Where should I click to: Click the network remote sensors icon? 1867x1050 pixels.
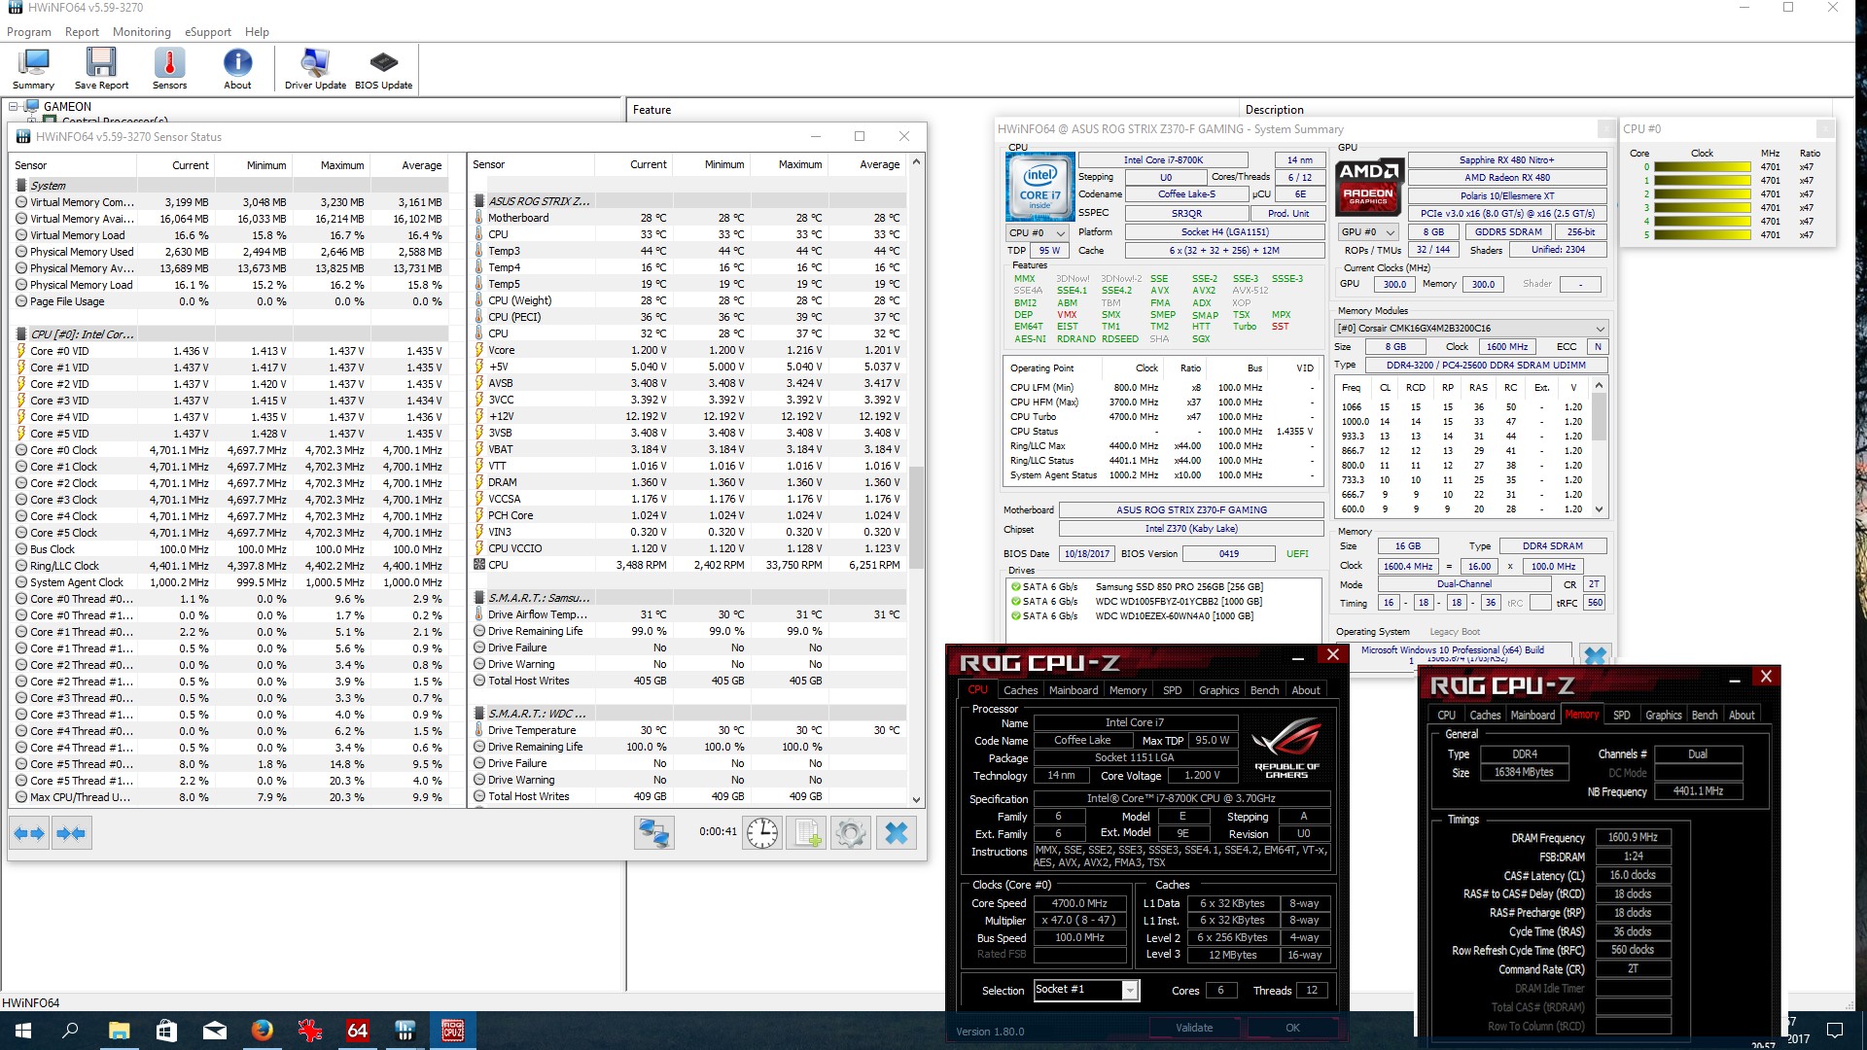654,833
